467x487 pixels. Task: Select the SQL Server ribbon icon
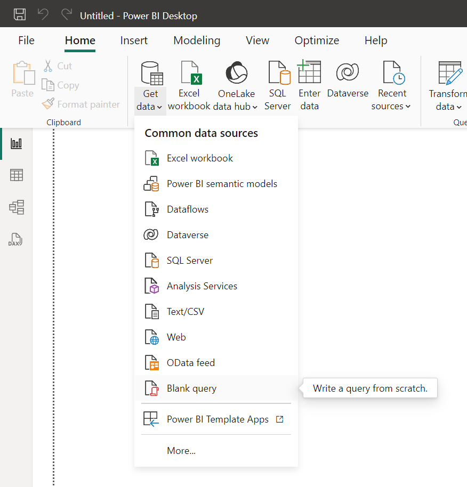click(x=278, y=85)
